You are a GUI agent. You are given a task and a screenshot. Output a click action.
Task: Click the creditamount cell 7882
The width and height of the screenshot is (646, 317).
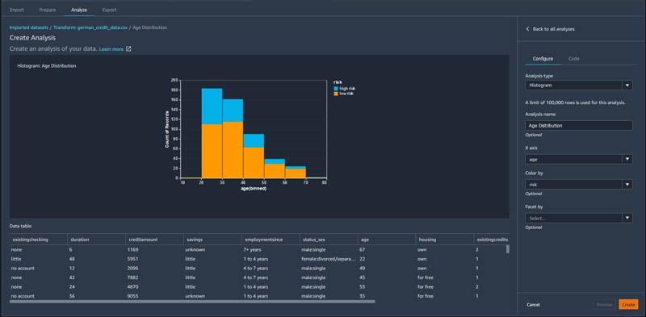(x=132, y=277)
